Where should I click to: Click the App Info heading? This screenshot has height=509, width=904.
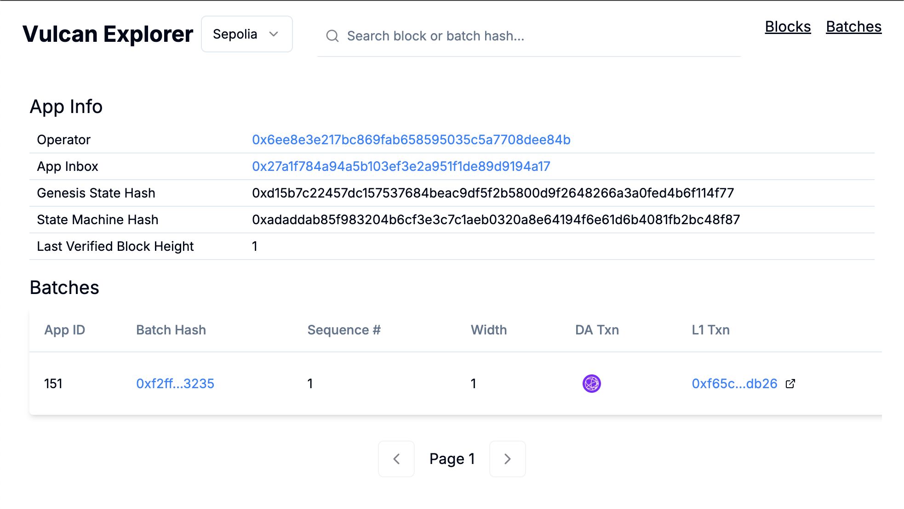pos(66,107)
